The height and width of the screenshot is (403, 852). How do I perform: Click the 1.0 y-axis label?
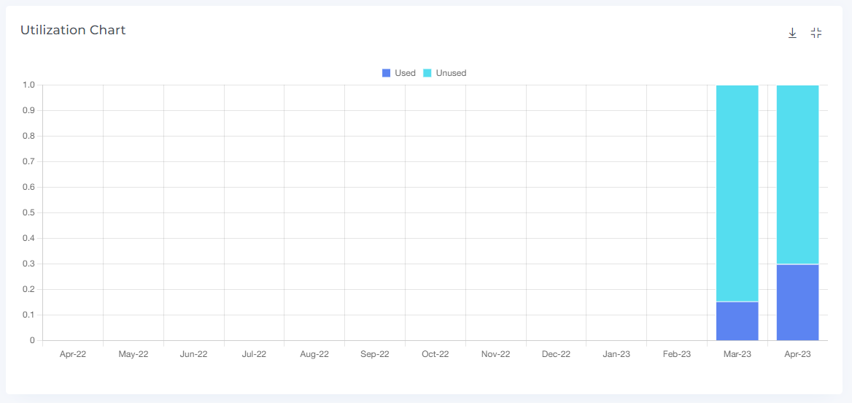28,85
